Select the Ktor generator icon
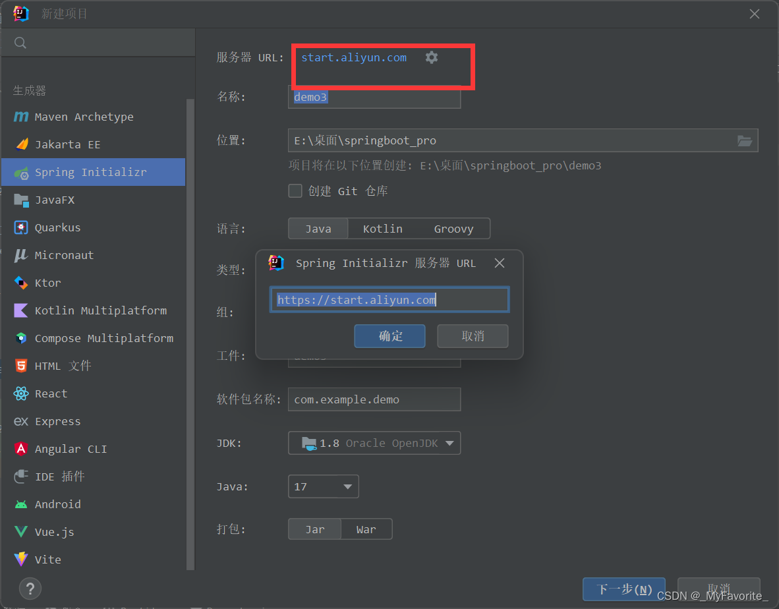Screen dimensions: 779x609 pos(20,283)
